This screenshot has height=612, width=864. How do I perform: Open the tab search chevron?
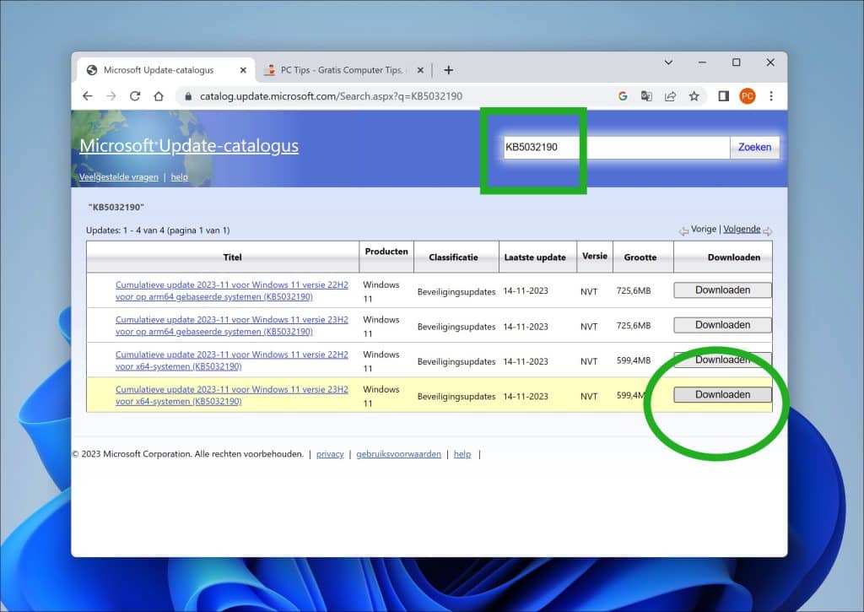(668, 62)
